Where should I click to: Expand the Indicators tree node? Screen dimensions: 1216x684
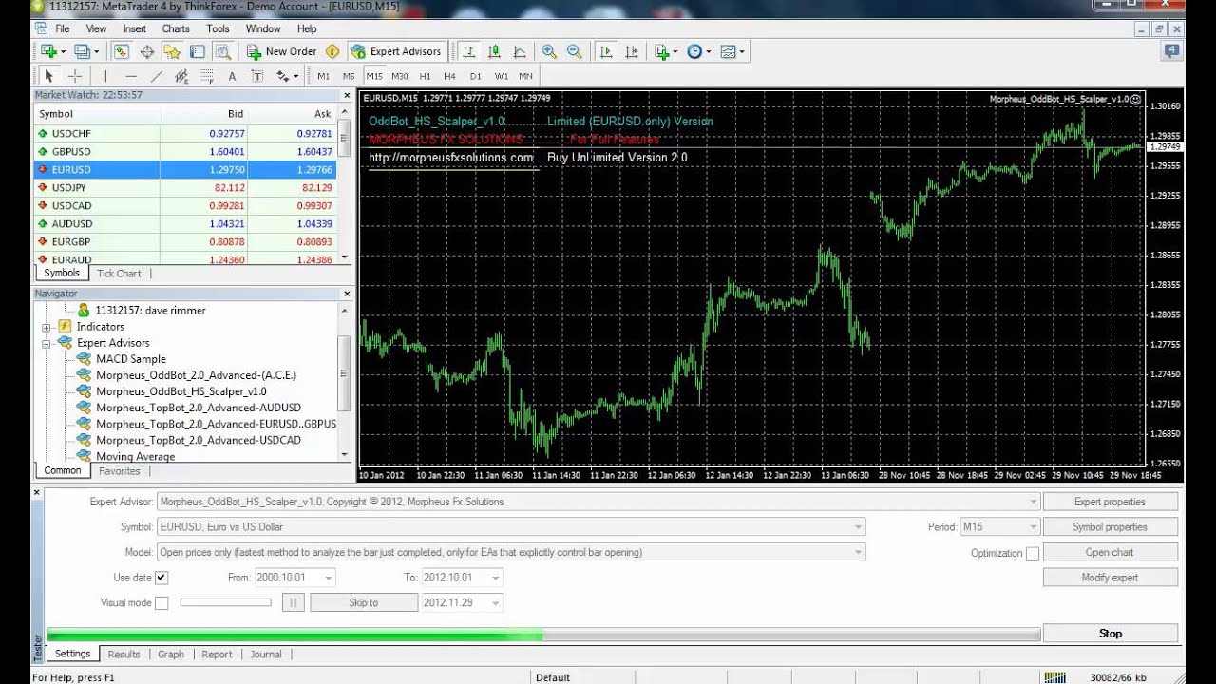click(46, 327)
